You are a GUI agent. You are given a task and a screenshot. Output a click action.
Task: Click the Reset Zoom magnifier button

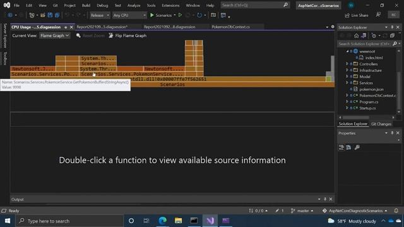[x=90, y=36]
